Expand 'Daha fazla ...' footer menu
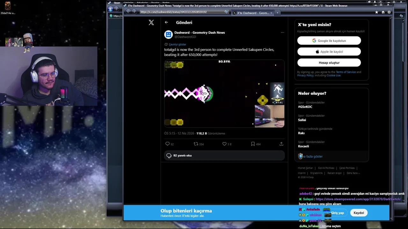The height and width of the screenshot is (229, 408). click(353, 173)
